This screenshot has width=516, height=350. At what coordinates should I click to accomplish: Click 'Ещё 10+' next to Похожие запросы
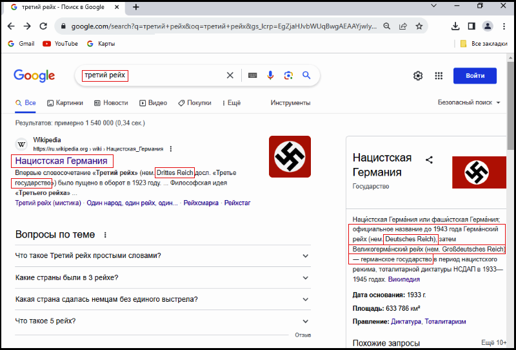coord(493,342)
